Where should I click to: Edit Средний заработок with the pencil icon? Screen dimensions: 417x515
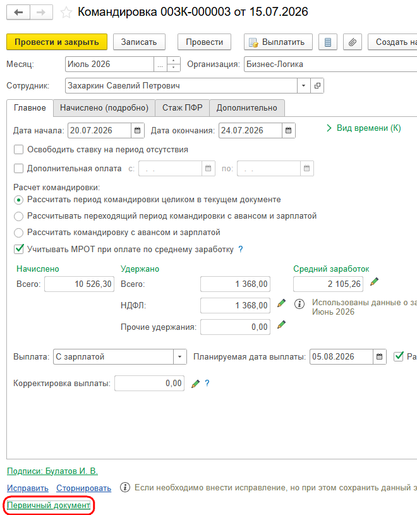coord(374,282)
